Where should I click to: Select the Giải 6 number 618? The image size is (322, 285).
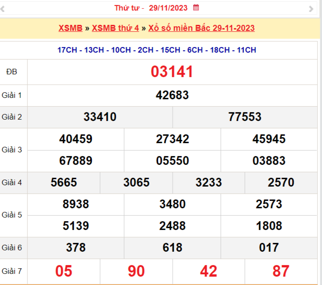click(172, 248)
